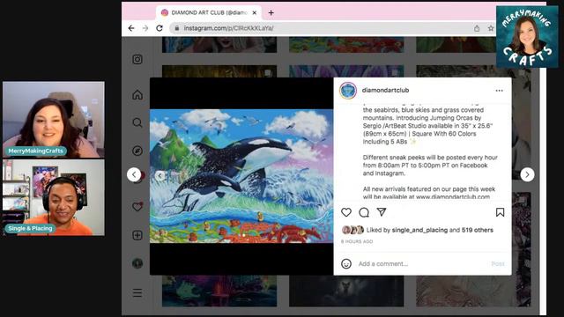The image size is (564, 317).
Task: Click the Jumping Orcas post image
Action: pyautogui.click(x=241, y=176)
